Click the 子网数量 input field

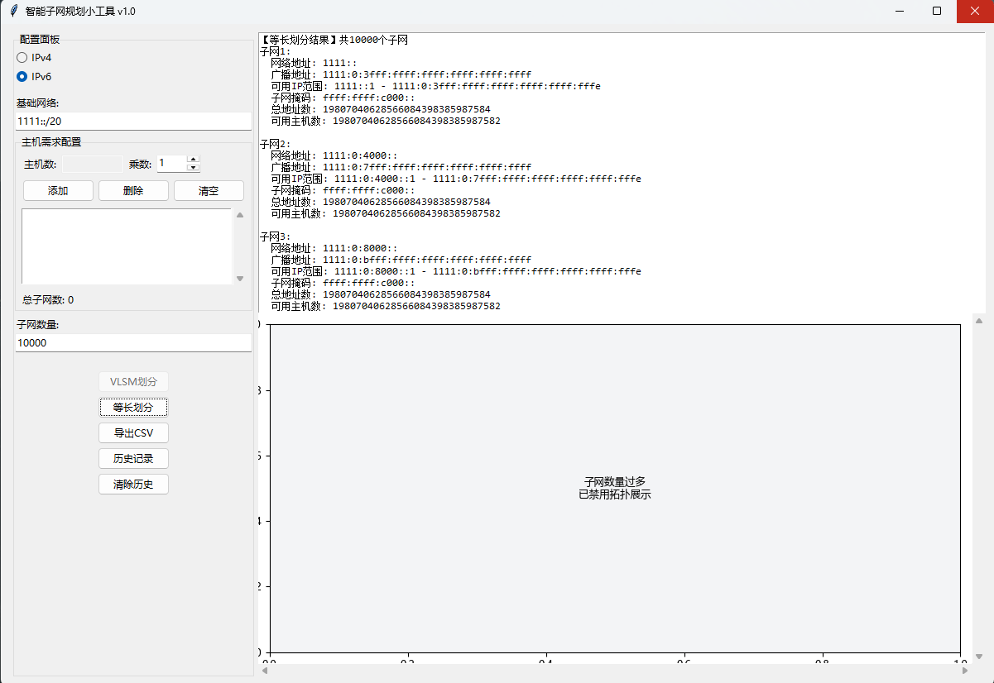pyautogui.click(x=133, y=342)
